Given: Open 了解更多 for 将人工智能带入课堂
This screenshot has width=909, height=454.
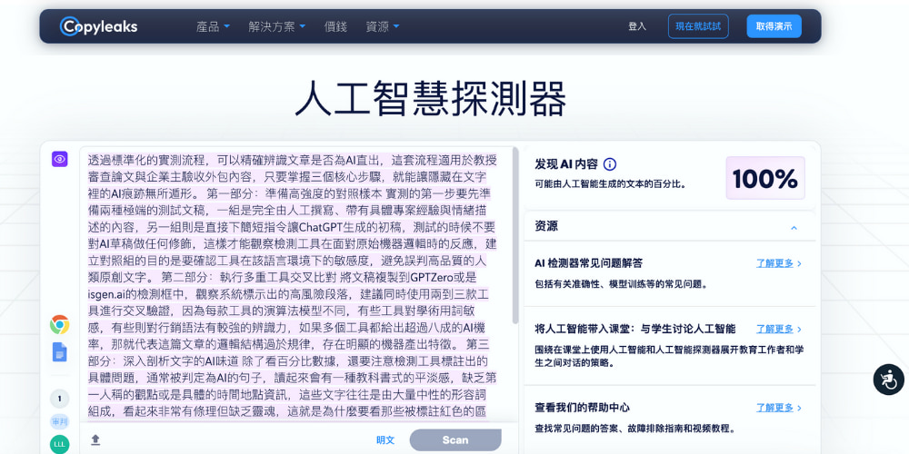Looking at the screenshot, I should (779, 329).
